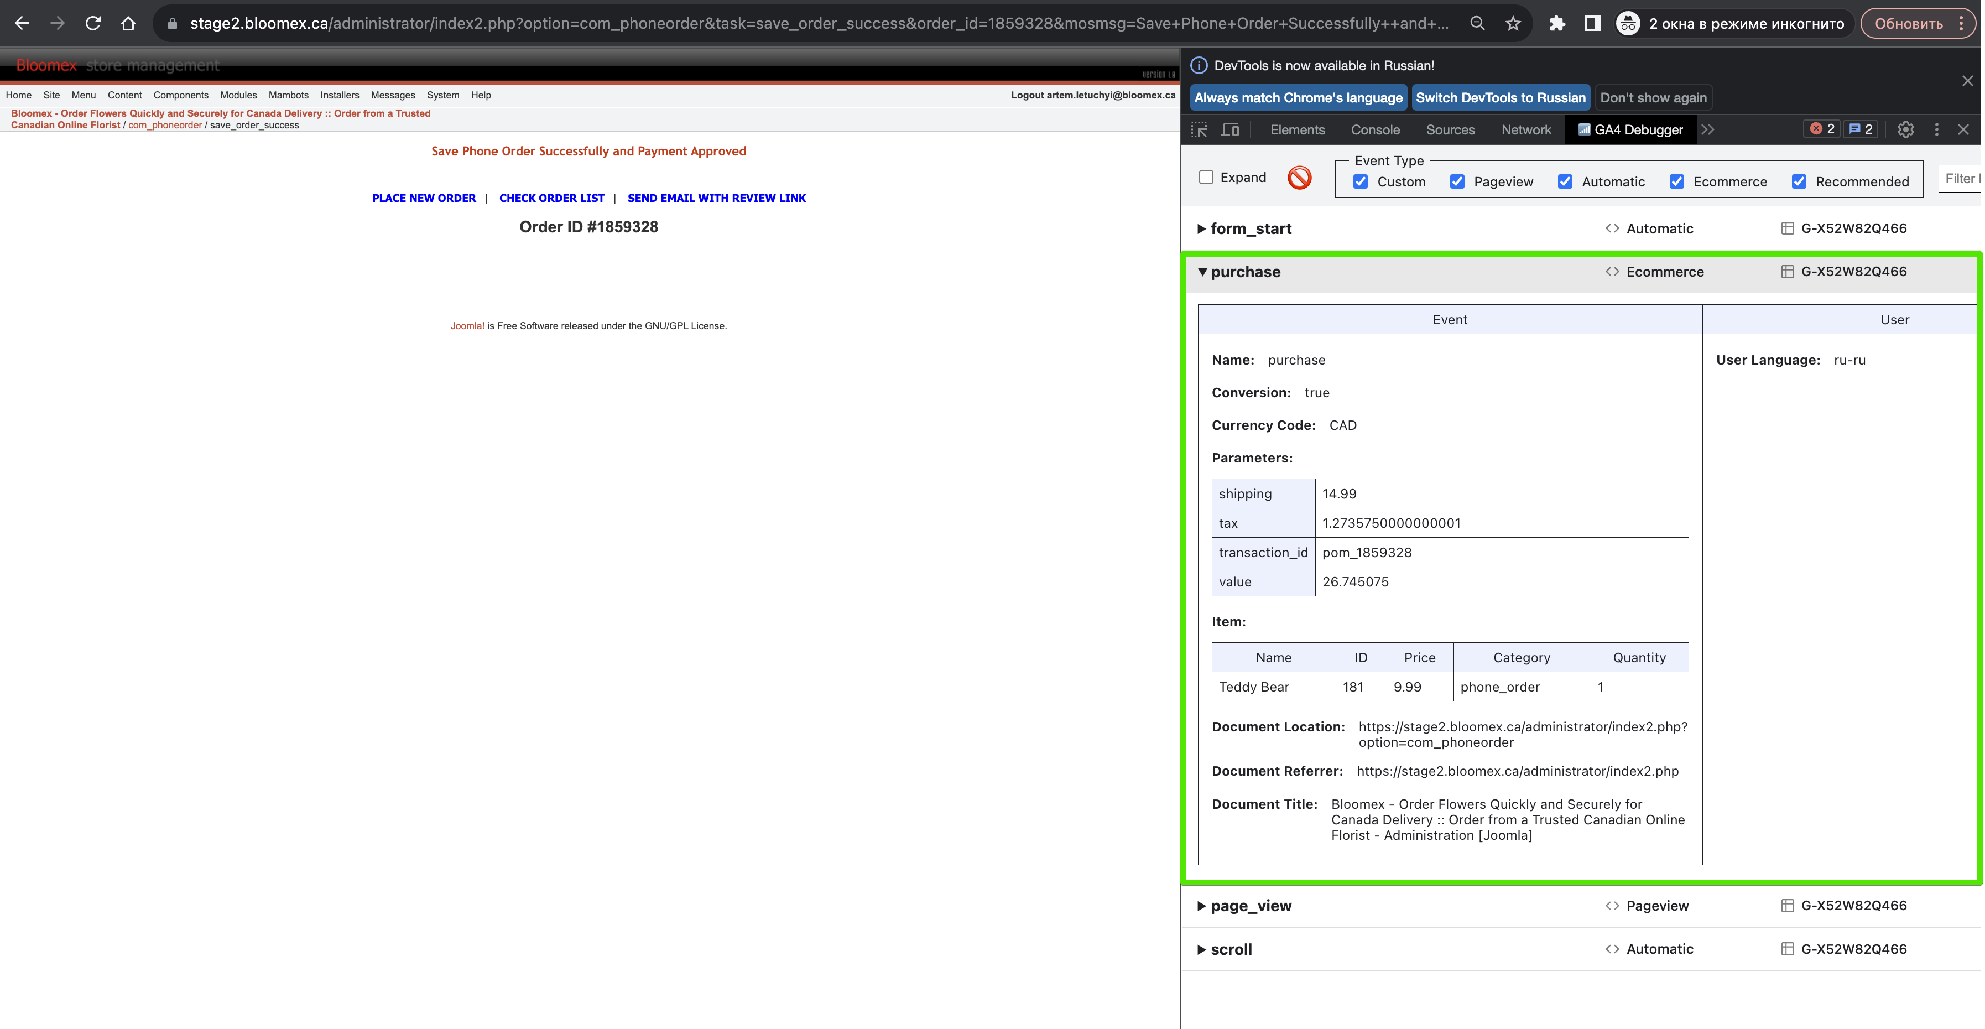
Task: Click PLACE NEW ORDER link
Action: (x=424, y=198)
